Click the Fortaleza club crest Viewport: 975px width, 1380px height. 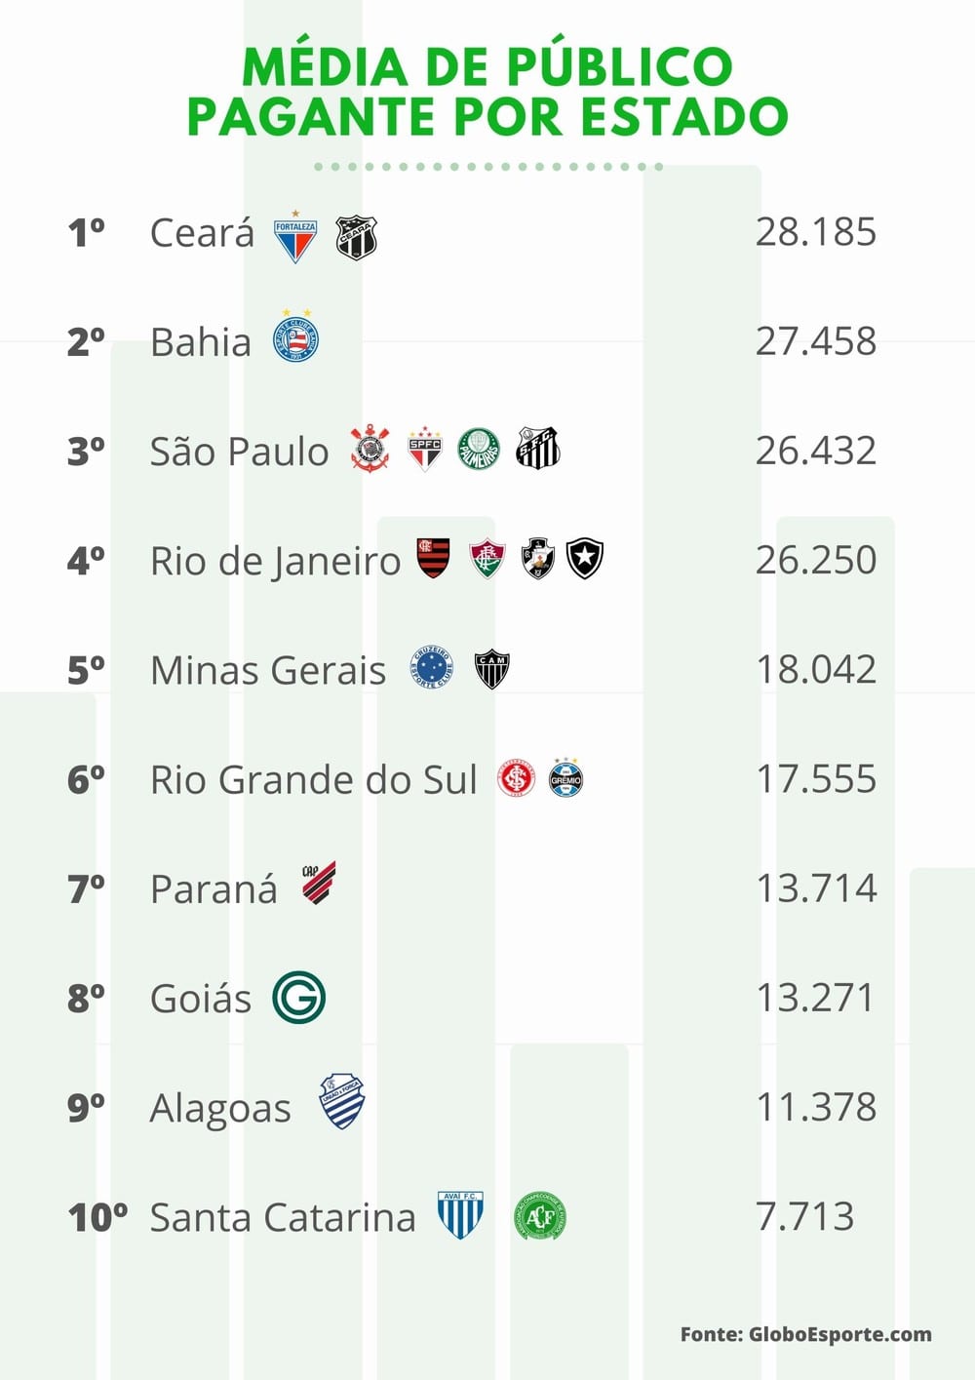[295, 236]
